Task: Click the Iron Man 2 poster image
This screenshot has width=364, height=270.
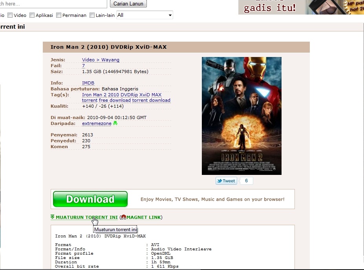Action: [x=241, y=116]
